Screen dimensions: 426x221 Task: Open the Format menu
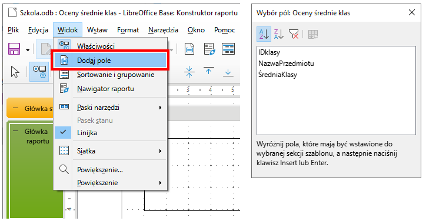pyautogui.click(x=128, y=30)
